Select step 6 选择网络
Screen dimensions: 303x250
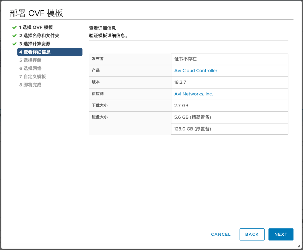pyautogui.click(x=30, y=68)
